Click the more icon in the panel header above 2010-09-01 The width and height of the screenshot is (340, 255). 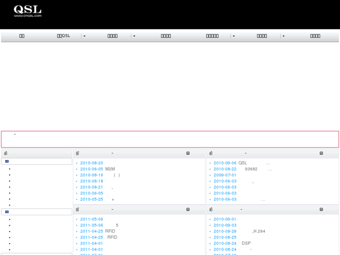pos(321,210)
